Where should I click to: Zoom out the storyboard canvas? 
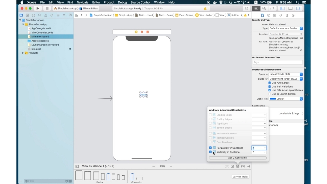coord(154,166)
